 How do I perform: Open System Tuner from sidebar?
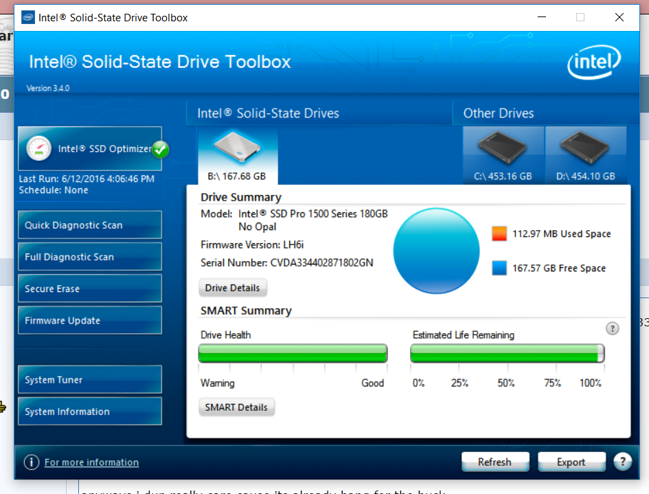[89, 379]
